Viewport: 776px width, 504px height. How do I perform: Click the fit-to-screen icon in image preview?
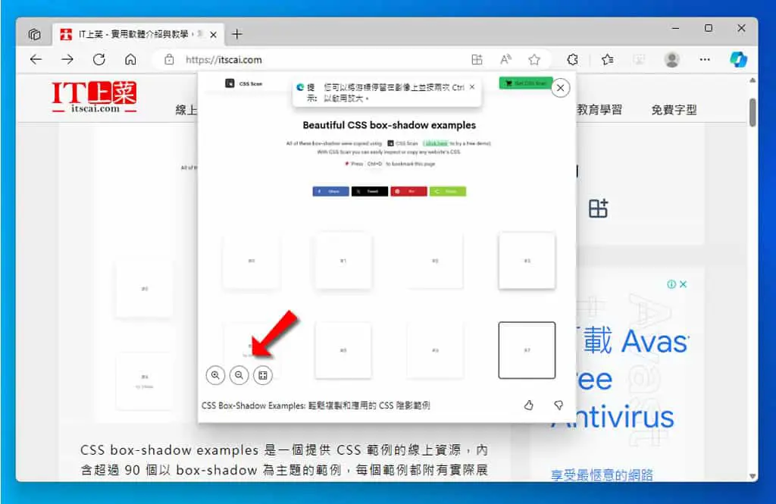pyautogui.click(x=263, y=375)
